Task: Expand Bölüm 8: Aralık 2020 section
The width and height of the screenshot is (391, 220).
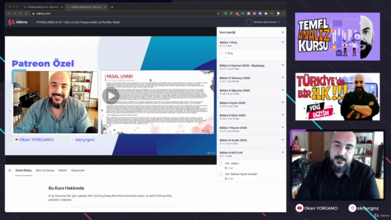Action: click(282, 140)
